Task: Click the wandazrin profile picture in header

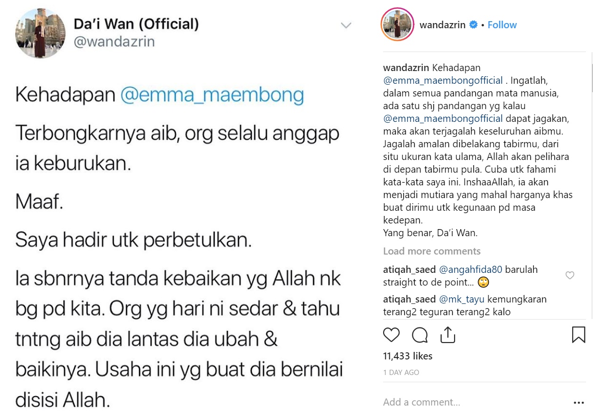Action: click(397, 24)
